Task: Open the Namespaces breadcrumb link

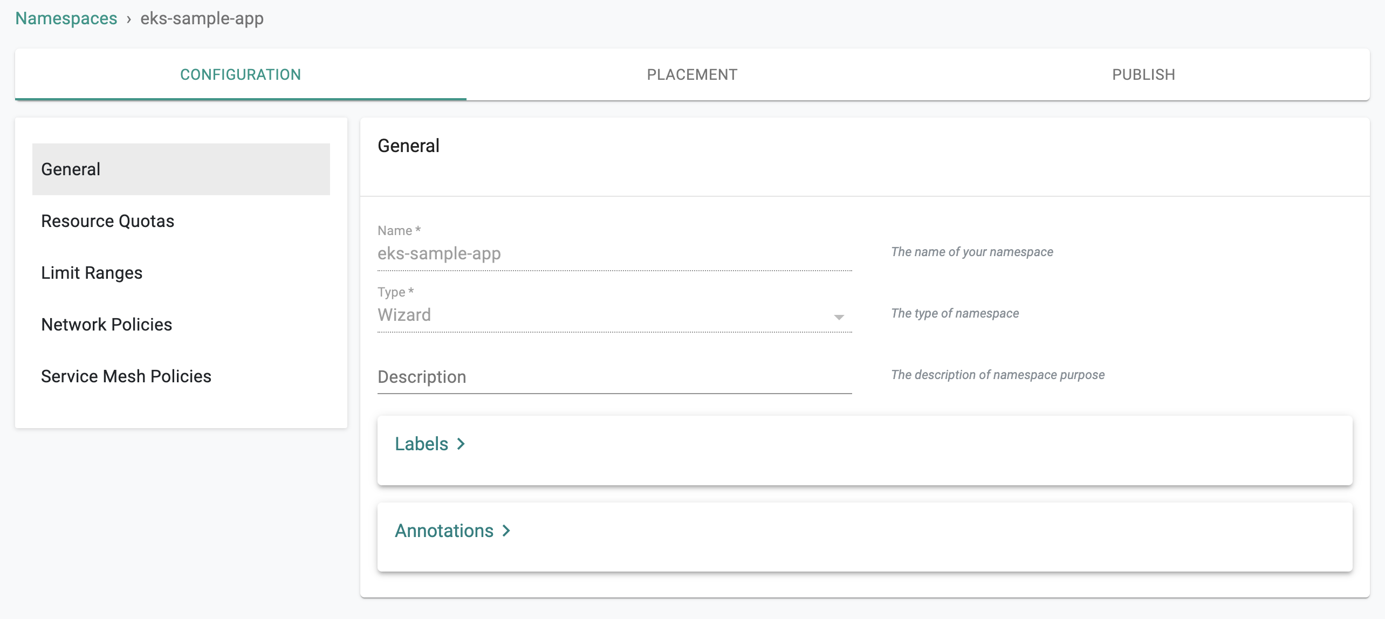Action: coord(66,18)
